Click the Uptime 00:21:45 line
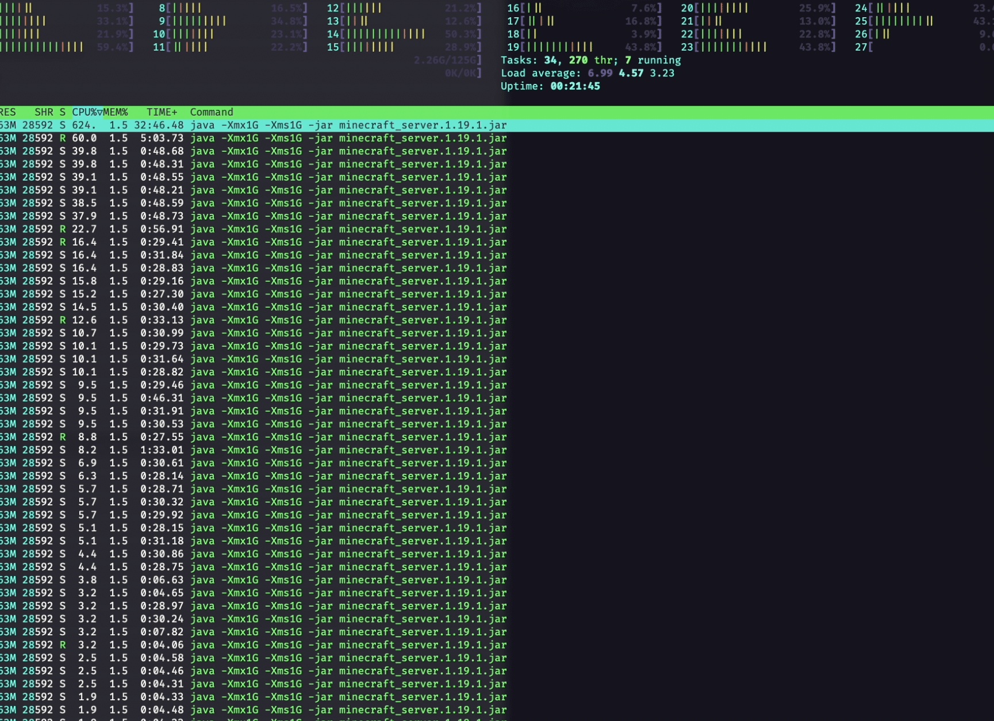The width and height of the screenshot is (994, 721). click(x=550, y=86)
